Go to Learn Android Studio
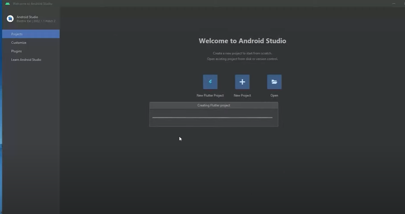This screenshot has width=405, height=214. [26, 59]
